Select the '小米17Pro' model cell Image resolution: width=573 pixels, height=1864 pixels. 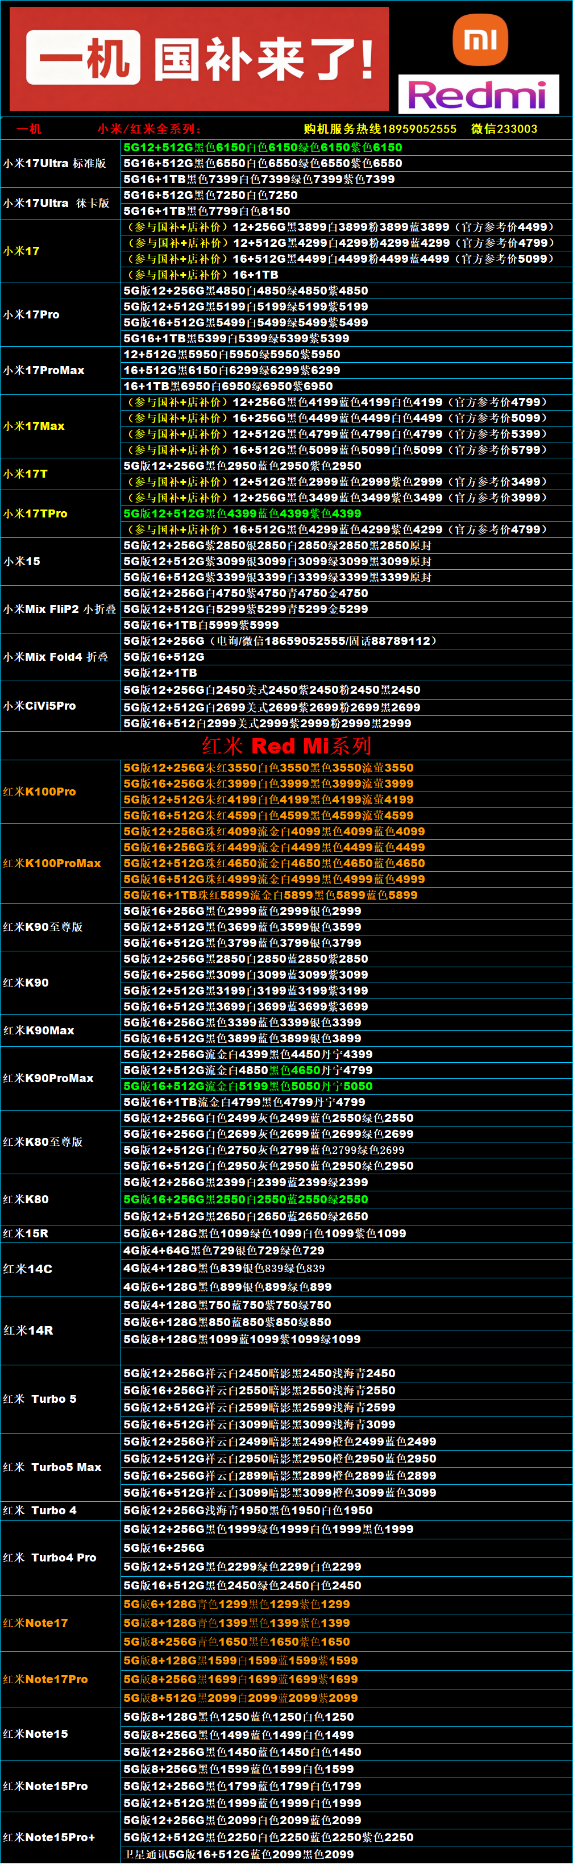[x=61, y=315]
